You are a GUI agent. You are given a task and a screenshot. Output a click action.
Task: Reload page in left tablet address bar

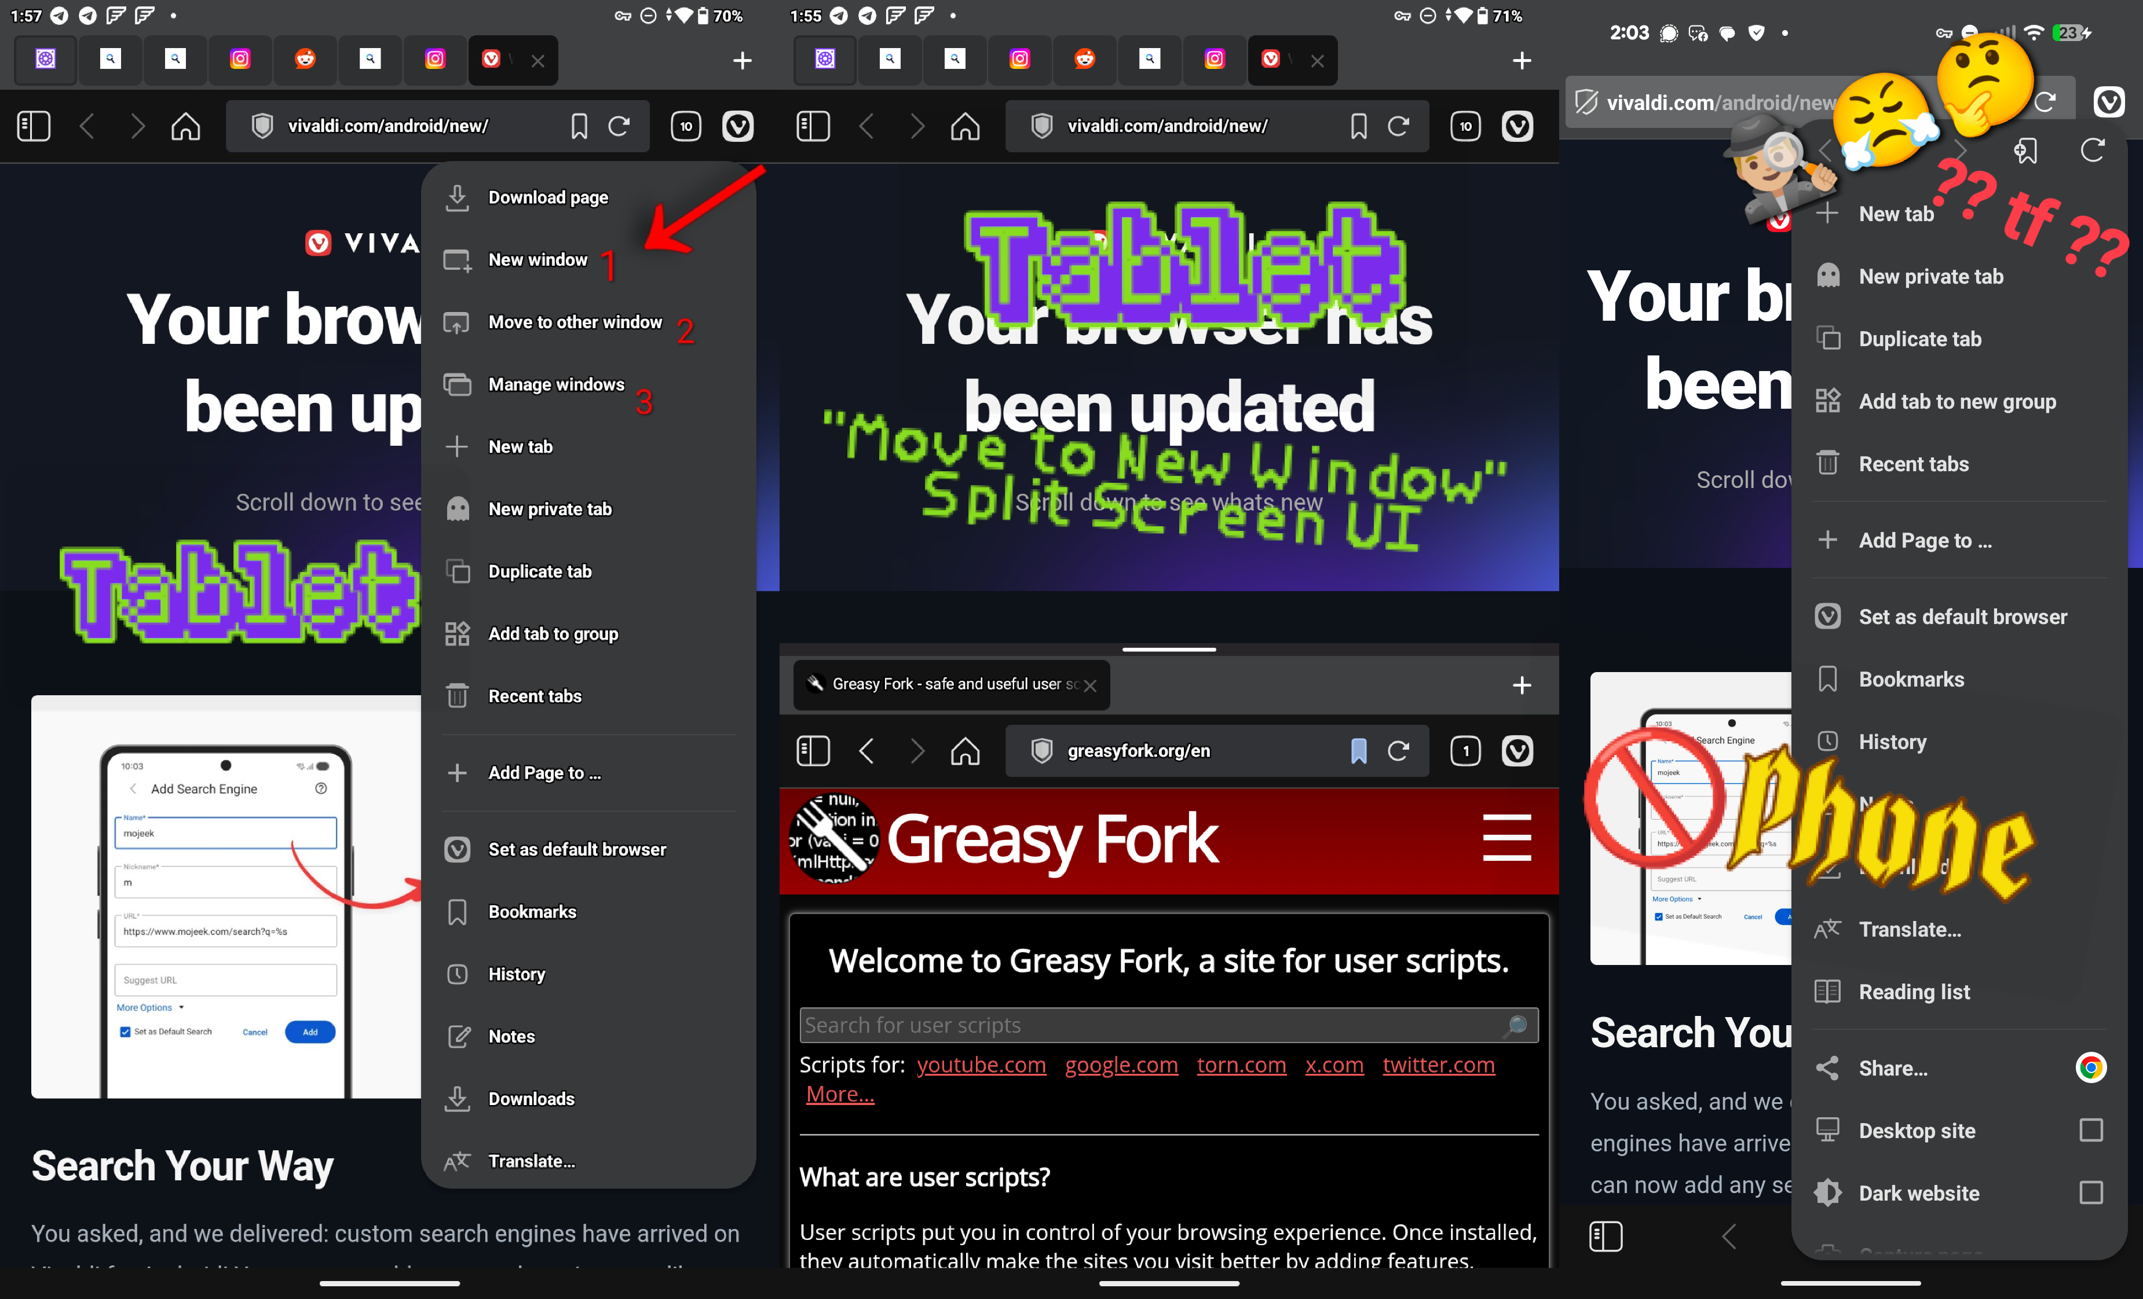click(x=619, y=126)
